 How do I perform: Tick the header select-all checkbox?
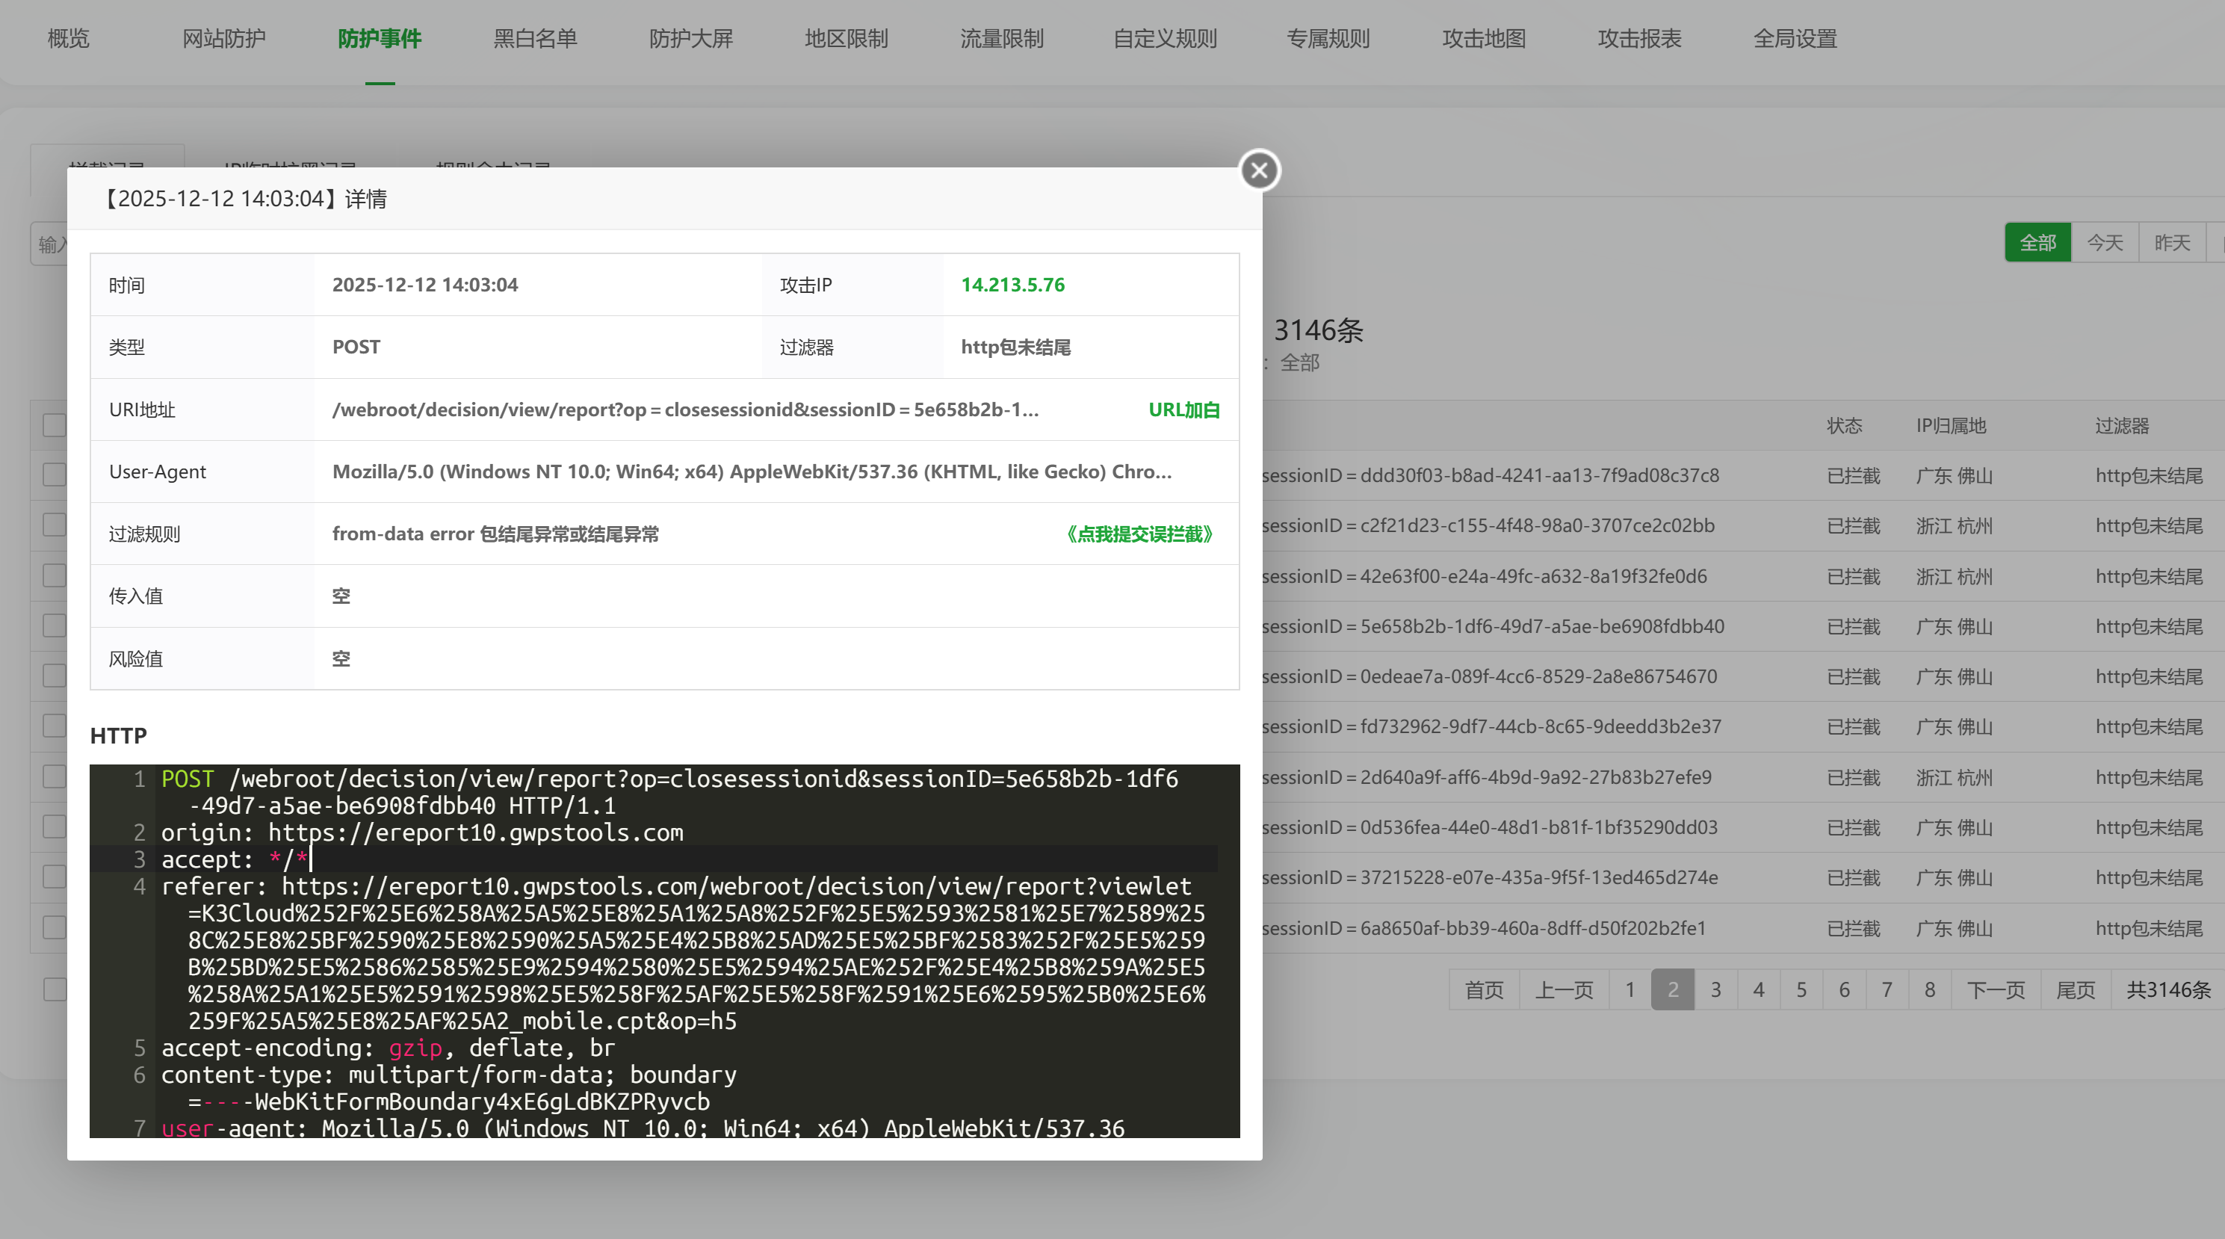55,425
